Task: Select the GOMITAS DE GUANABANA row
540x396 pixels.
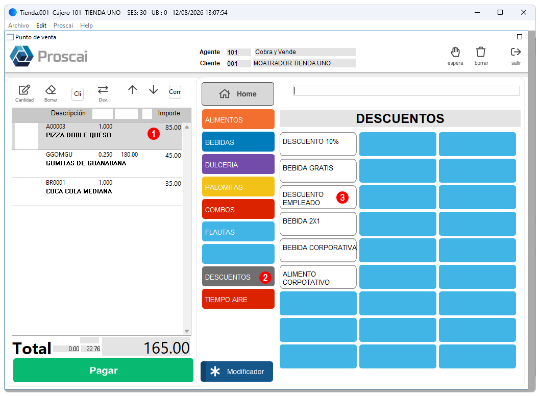Action: 97,164
